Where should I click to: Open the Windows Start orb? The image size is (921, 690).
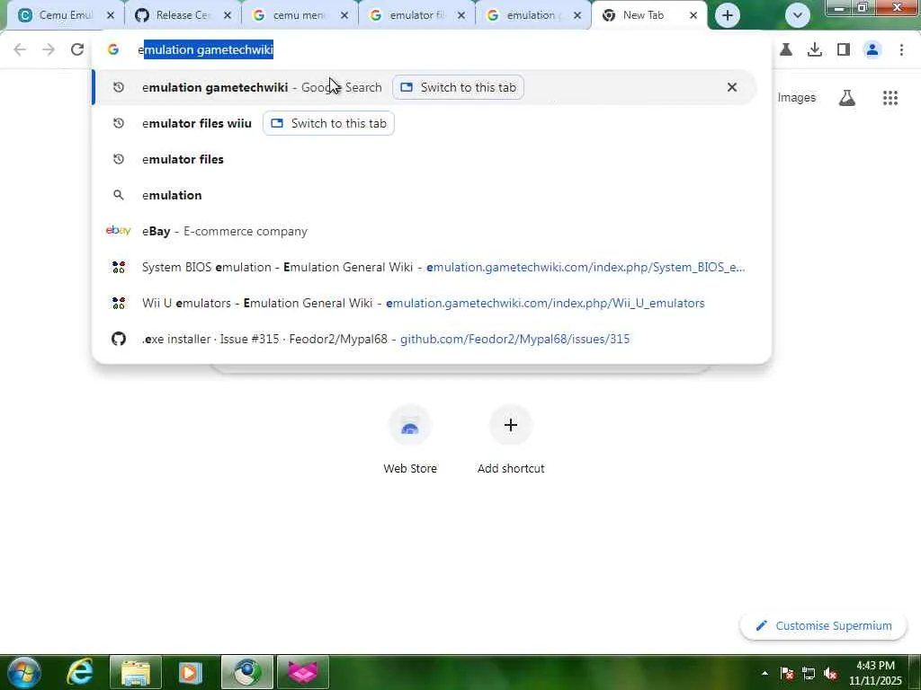pyautogui.click(x=24, y=672)
